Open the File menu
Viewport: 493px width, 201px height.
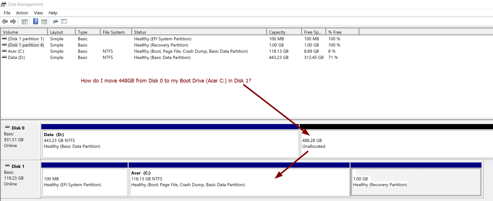click(7, 13)
